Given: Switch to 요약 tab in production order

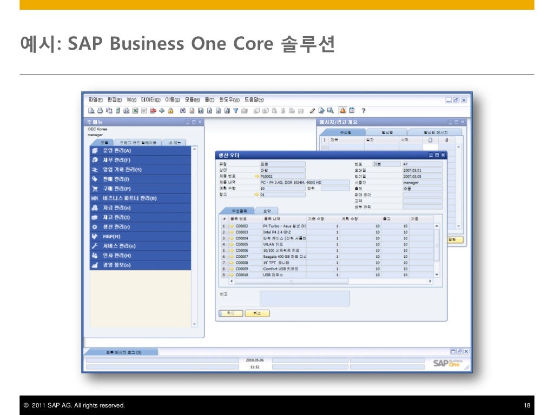Looking at the screenshot, I should point(267,211).
